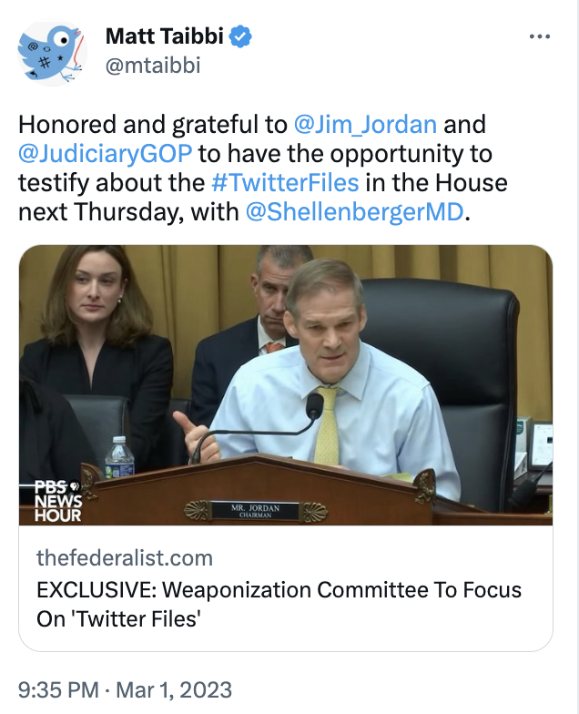The width and height of the screenshot is (579, 714).
Task: Open the @ShellenbergerMD mention link
Action: click(355, 212)
